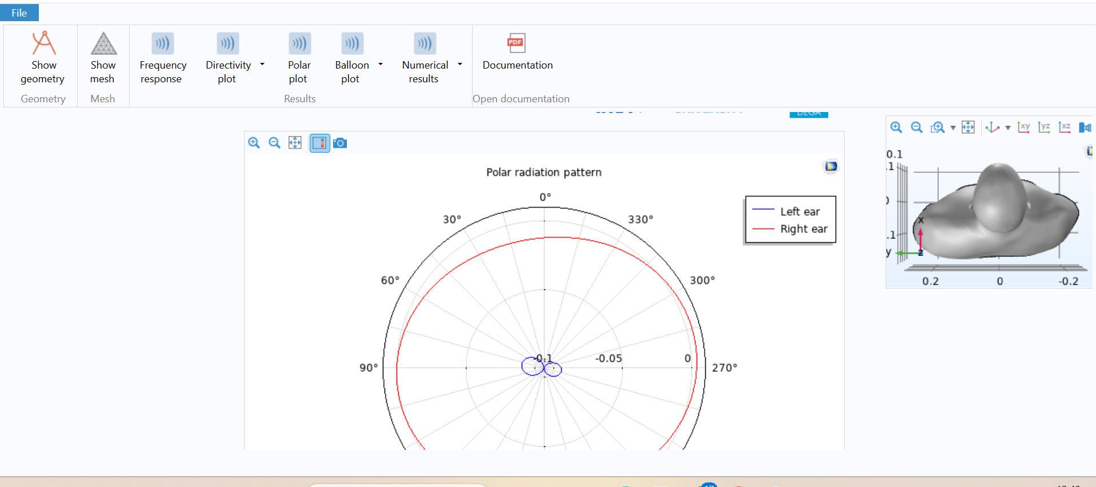Click the Geometry group label
The height and width of the screenshot is (487, 1096).
[x=43, y=99]
